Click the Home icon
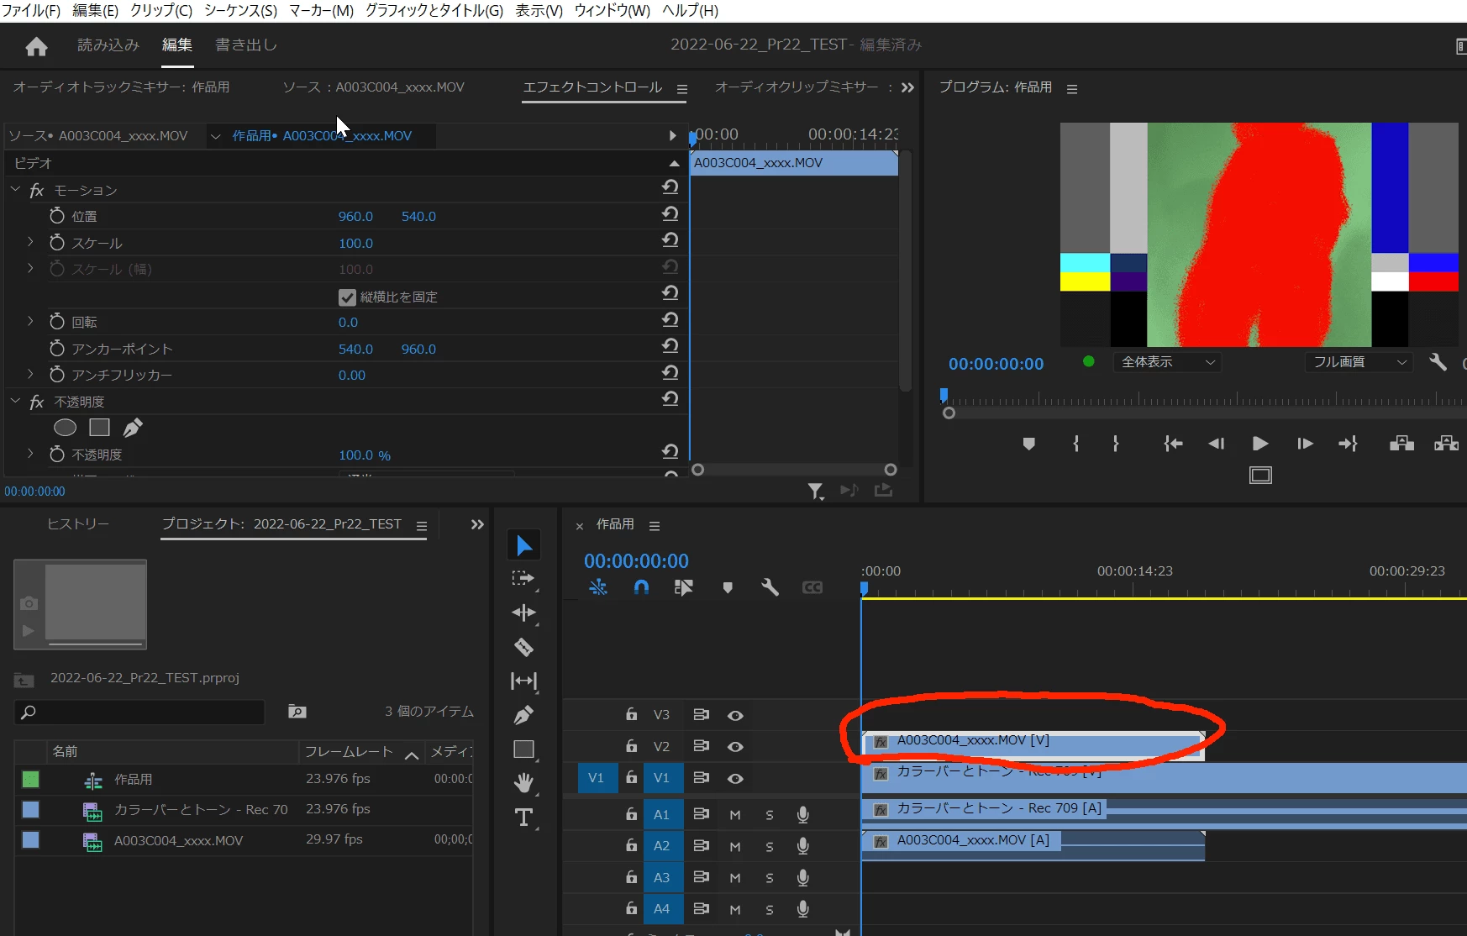1467x936 pixels. click(x=36, y=46)
